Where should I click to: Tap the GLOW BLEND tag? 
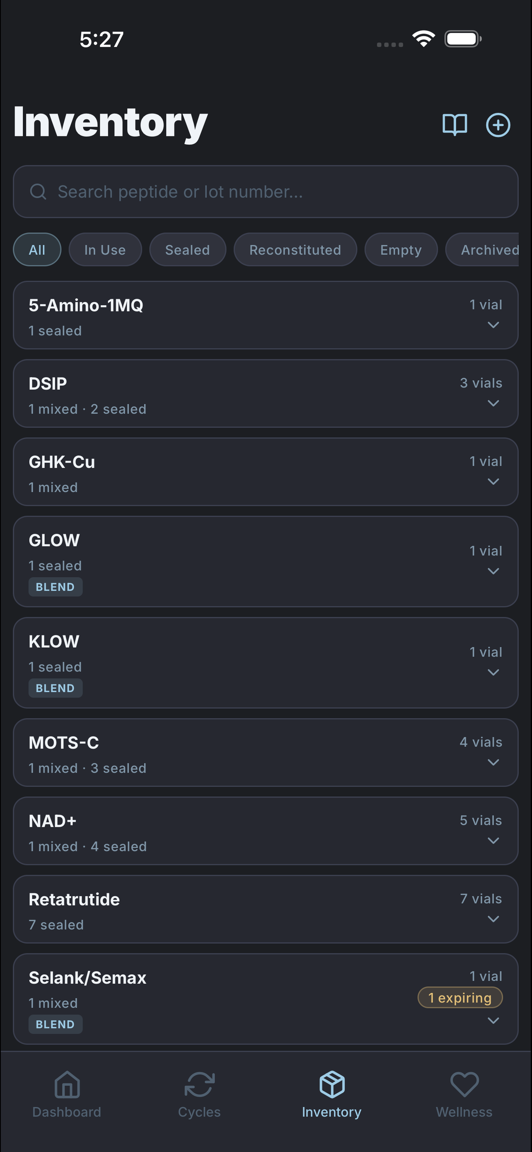pyautogui.click(x=56, y=587)
